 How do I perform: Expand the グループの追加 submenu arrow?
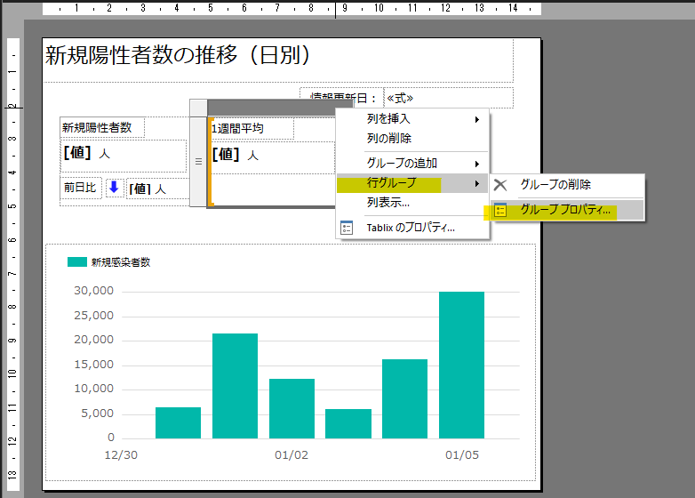point(477,164)
